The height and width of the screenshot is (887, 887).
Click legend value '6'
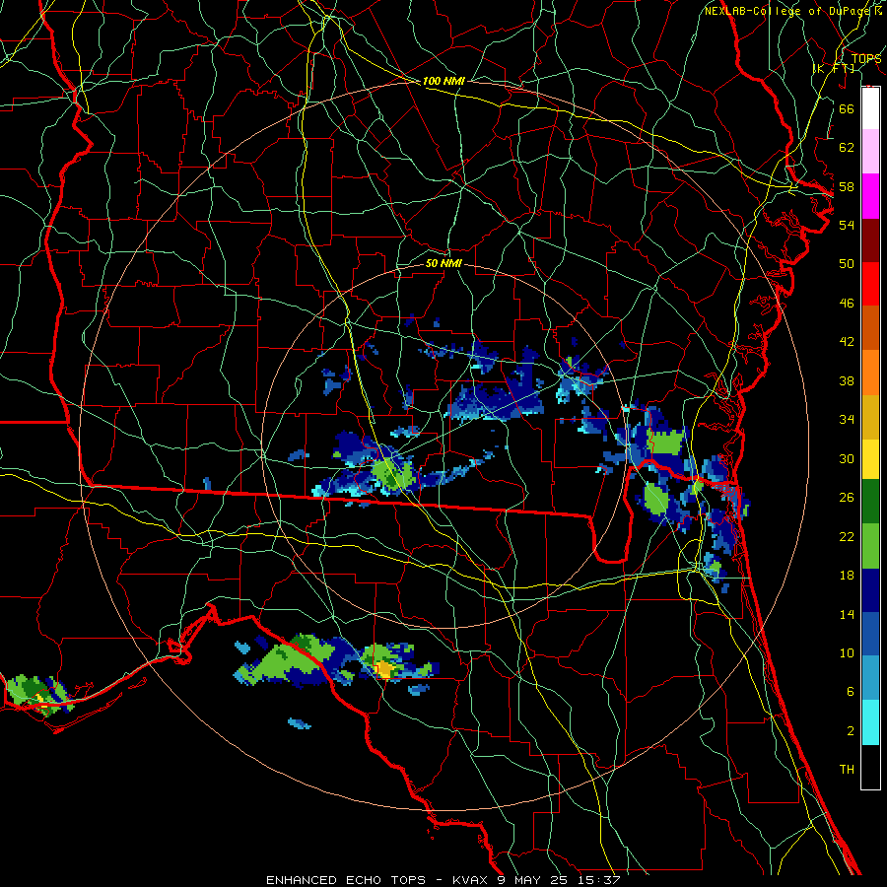(x=851, y=692)
